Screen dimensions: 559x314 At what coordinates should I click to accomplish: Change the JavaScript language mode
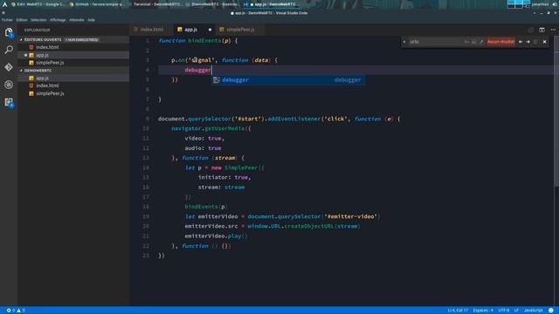point(534,311)
